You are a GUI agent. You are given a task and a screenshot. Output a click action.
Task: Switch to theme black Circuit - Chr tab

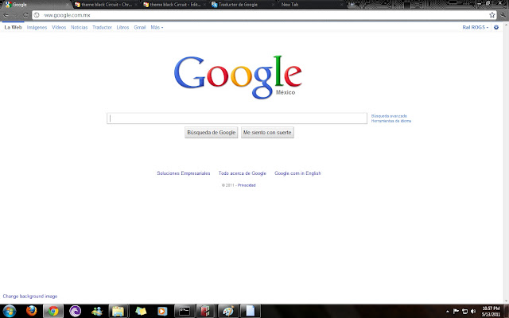click(x=106, y=5)
